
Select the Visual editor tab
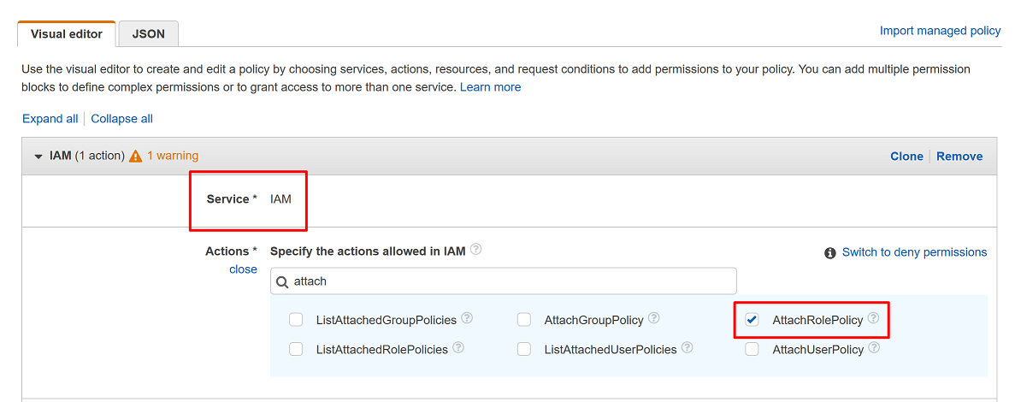coord(67,33)
